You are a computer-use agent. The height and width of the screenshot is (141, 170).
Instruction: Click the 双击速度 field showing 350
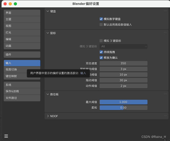pyautogui.click(x=123, y=63)
